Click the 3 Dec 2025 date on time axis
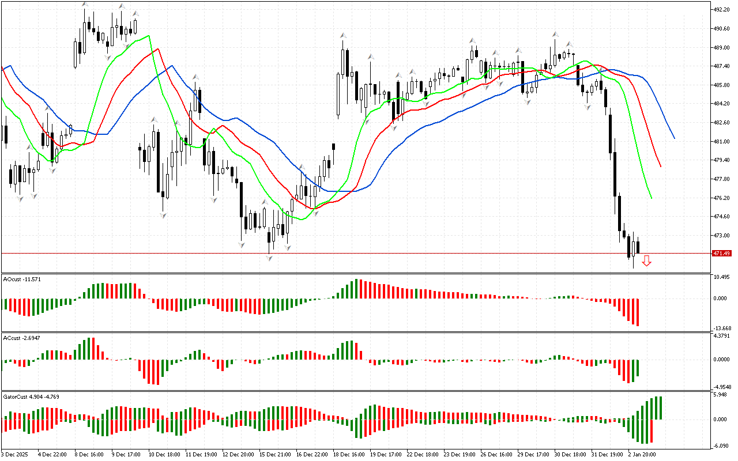 [16, 454]
